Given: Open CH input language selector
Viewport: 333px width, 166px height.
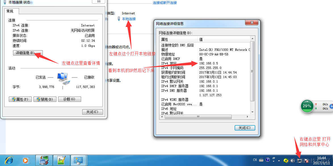Looking at the screenshot, I should tap(255, 160).
